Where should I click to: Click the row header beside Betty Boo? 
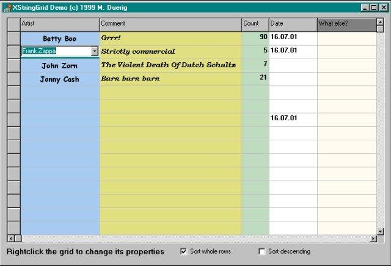(13, 38)
